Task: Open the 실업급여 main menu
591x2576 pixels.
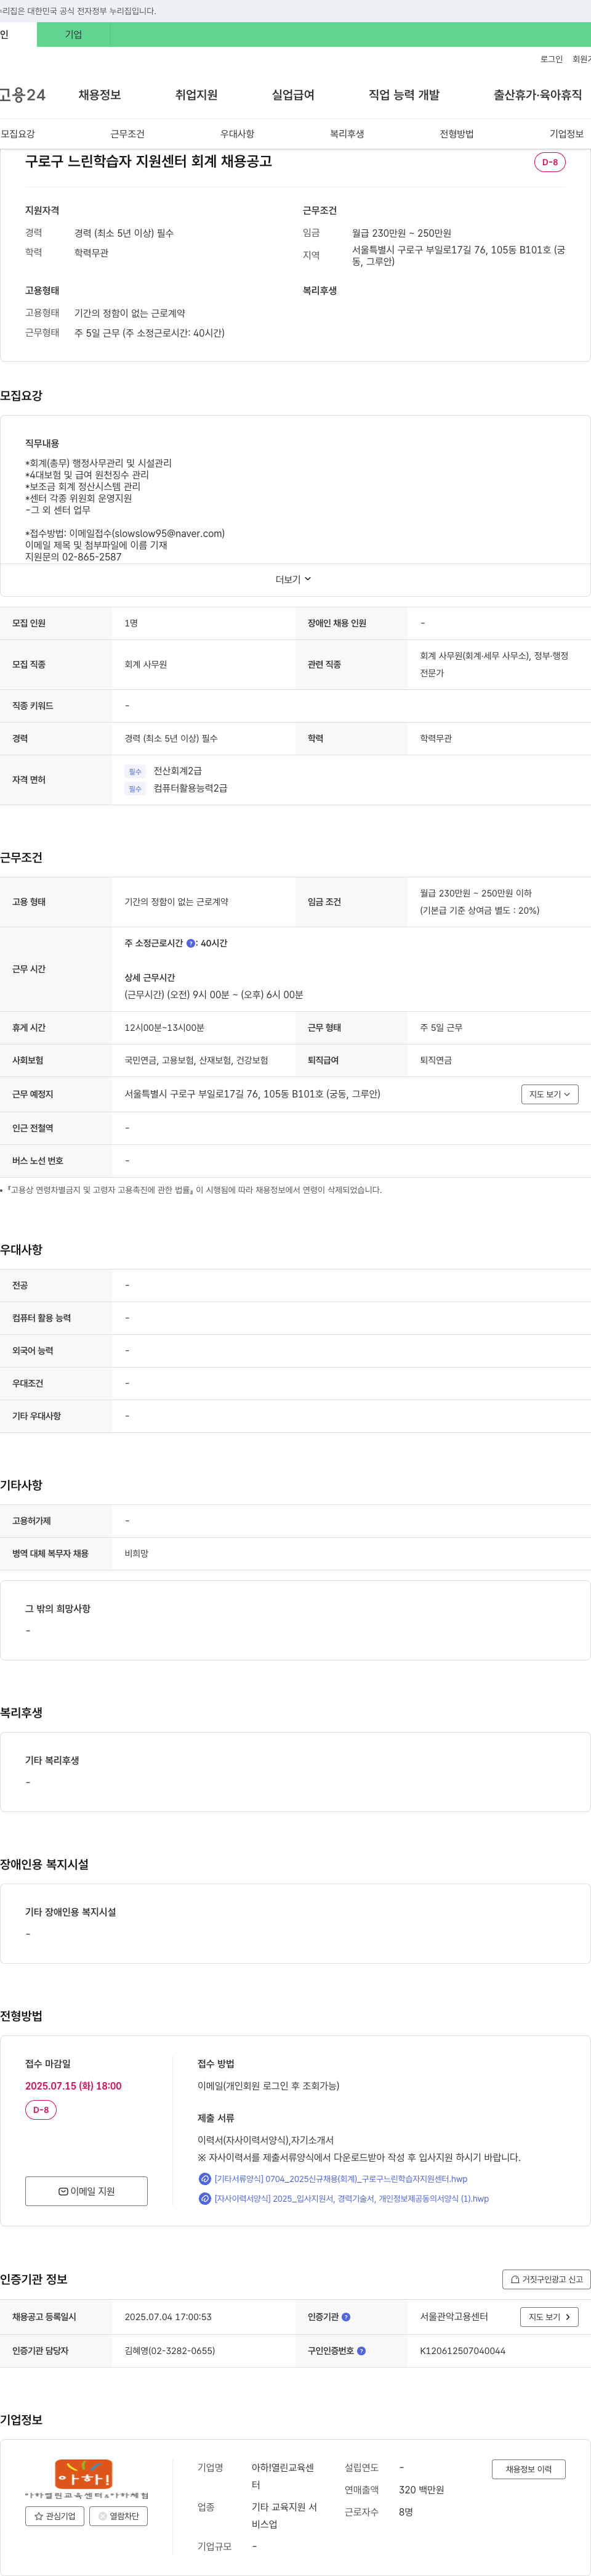Action: 292,95
